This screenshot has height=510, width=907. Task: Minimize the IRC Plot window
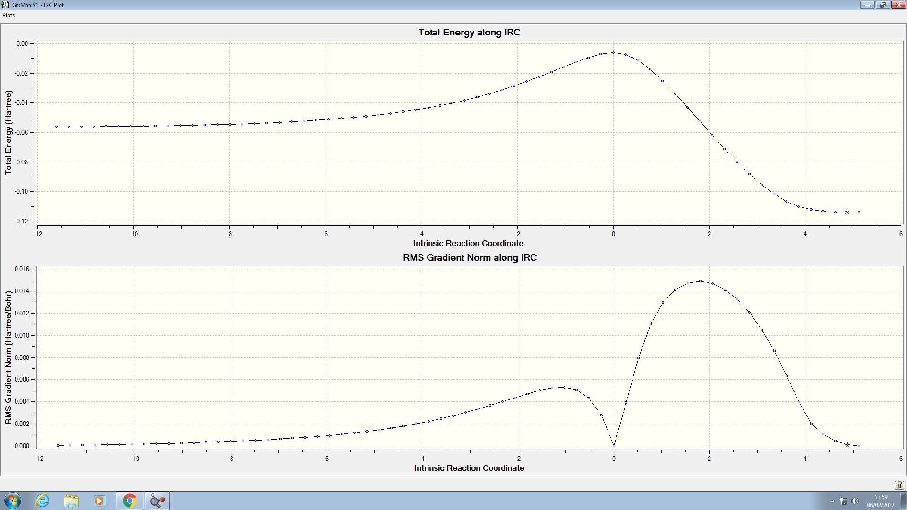click(x=867, y=5)
